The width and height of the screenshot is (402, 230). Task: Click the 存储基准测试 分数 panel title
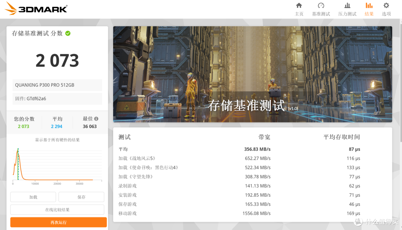[37, 33]
